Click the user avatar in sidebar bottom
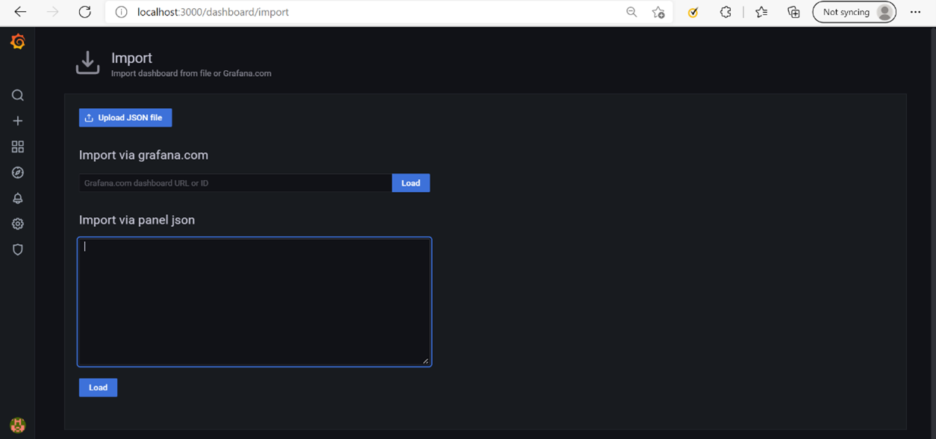Viewport: 936px width, 439px height. coord(18,425)
